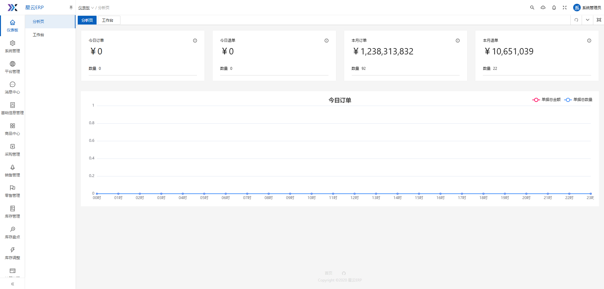Click the 今日订单 chart title
The width and height of the screenshot is (604, 289).
coord(340,100)
